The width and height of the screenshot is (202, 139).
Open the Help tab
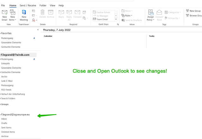click(61, 5)
